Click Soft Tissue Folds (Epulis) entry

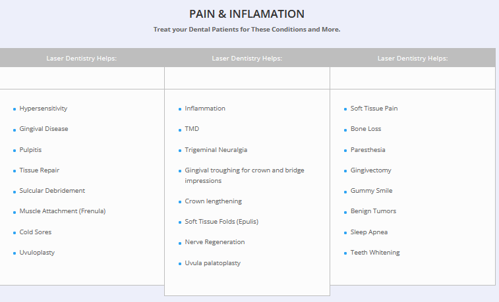pos(221,222)
